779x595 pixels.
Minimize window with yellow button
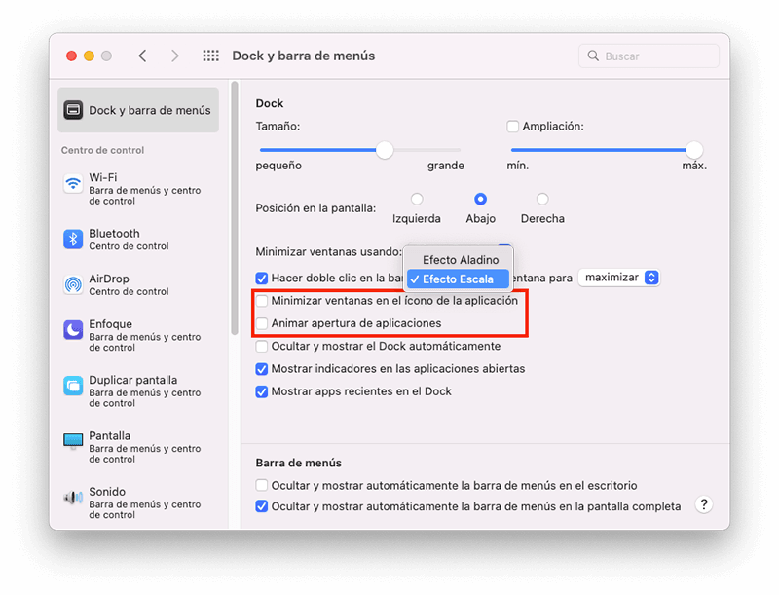(89, 56)
